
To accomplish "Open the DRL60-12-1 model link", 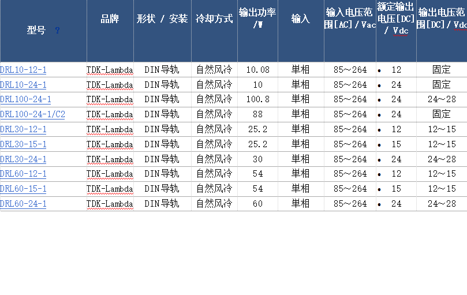I will (24, 174).
